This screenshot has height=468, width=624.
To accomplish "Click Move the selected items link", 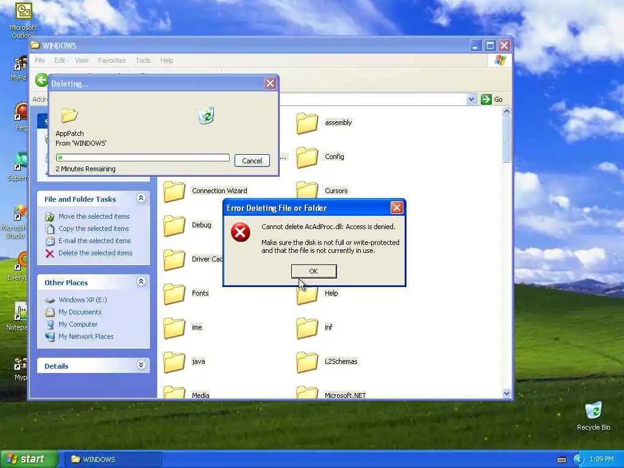I will pyautogui.click(x=94, y=216).
